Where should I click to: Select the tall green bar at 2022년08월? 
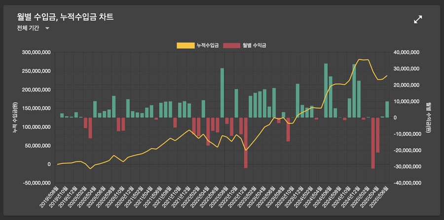(x=222, y=93)
